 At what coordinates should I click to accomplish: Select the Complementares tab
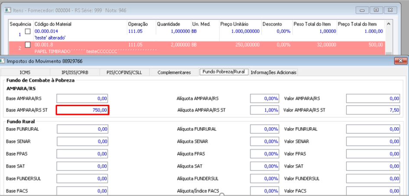(x=174, y=72)
